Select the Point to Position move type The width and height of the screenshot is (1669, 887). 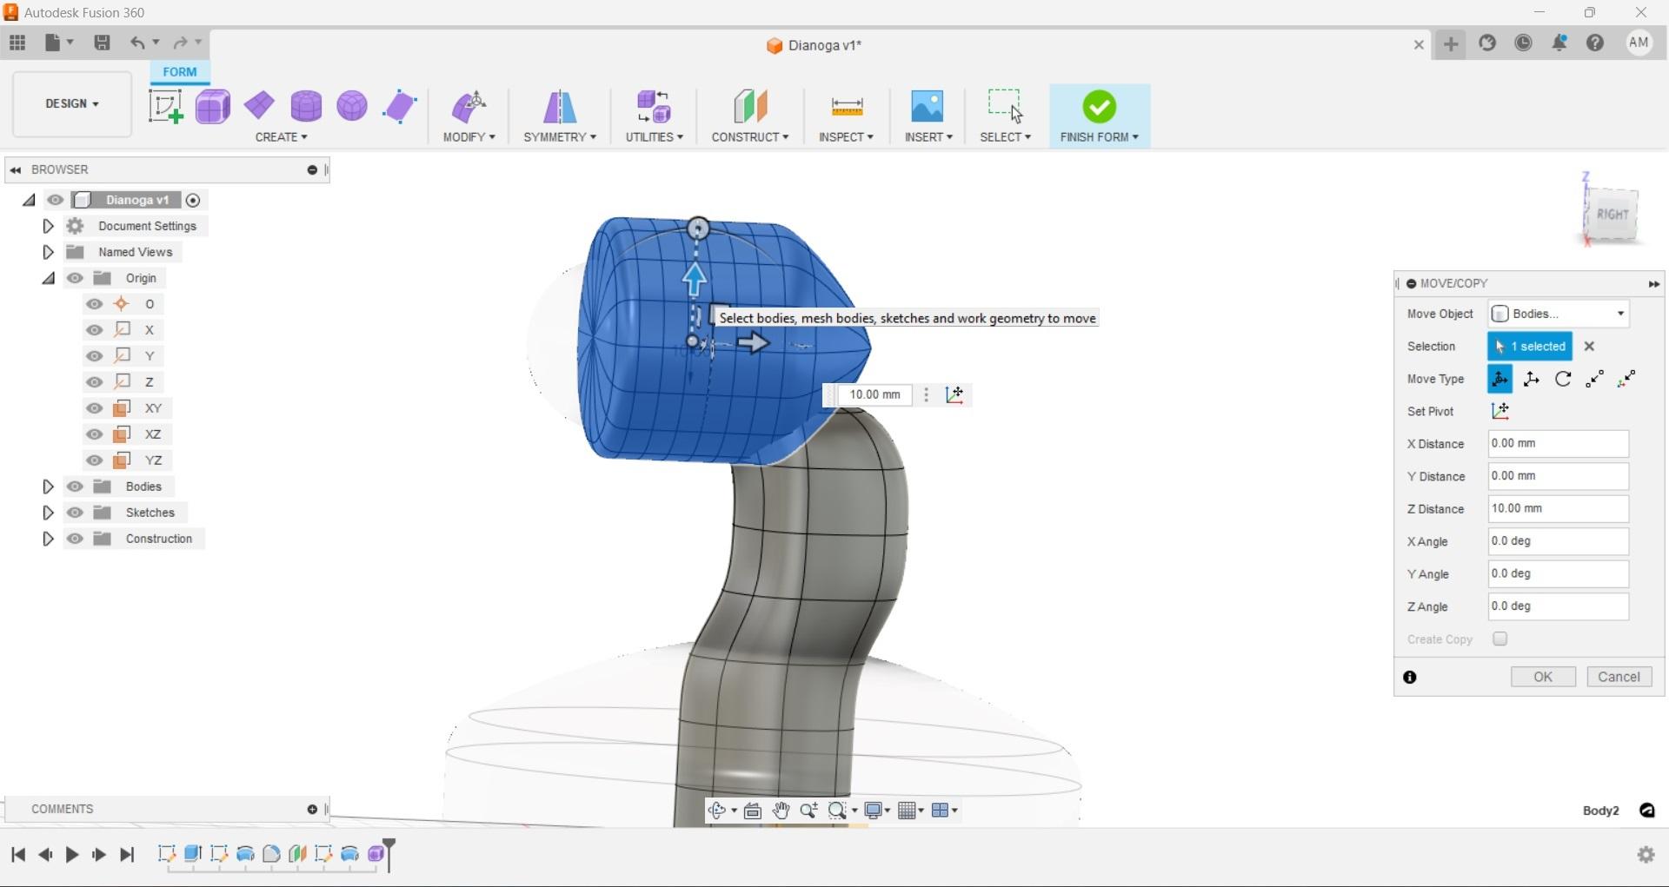pyautogui.click(x=1626, y=379)
